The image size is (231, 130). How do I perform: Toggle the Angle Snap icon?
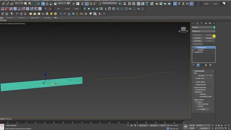coord(87,4)
